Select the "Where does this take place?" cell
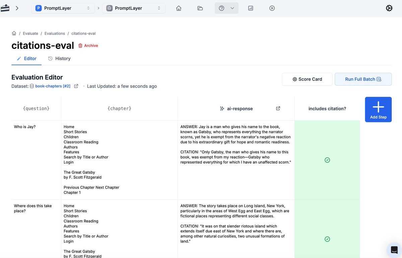The image size is (402, 258). click(x=36, y=229)
